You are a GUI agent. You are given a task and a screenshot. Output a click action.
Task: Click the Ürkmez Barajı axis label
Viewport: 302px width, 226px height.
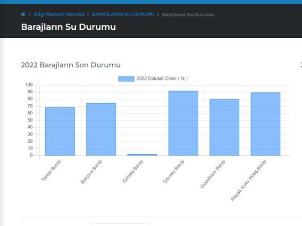(x=174, y=171)
